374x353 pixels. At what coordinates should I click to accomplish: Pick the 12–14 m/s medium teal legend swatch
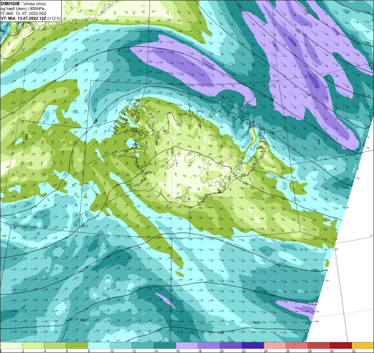click(x=143, y=346)
